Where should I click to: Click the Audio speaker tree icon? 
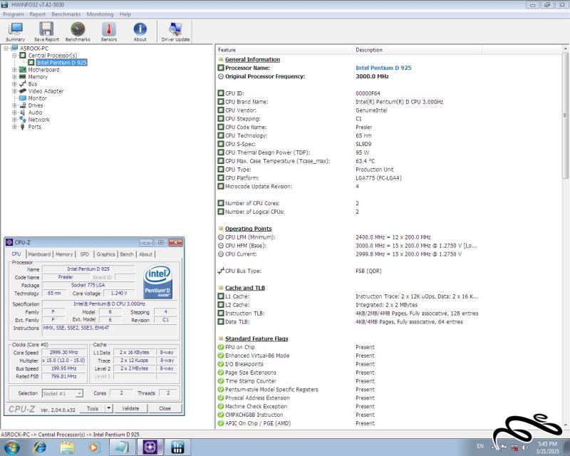click(23, 113)
